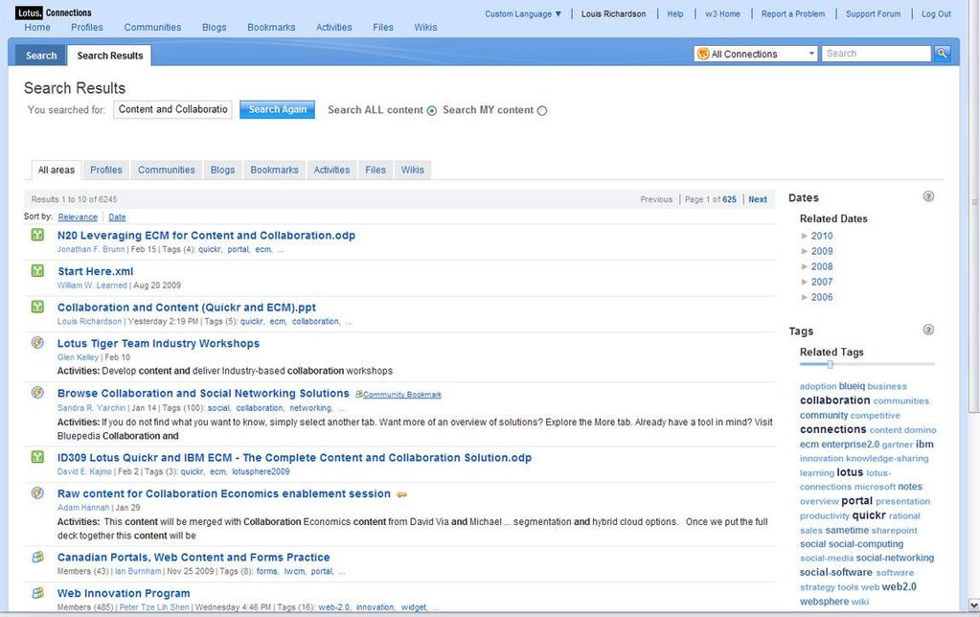Click the web2.0 tag in tag cloud

899,586
